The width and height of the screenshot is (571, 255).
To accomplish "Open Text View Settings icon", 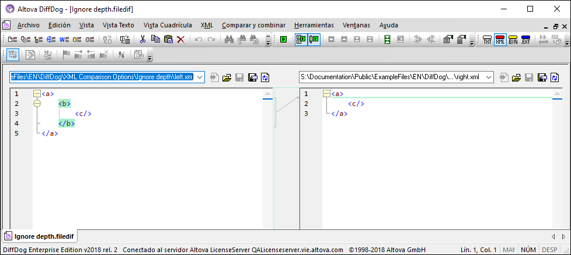I will pyautogui.click(x=139, y=55).
